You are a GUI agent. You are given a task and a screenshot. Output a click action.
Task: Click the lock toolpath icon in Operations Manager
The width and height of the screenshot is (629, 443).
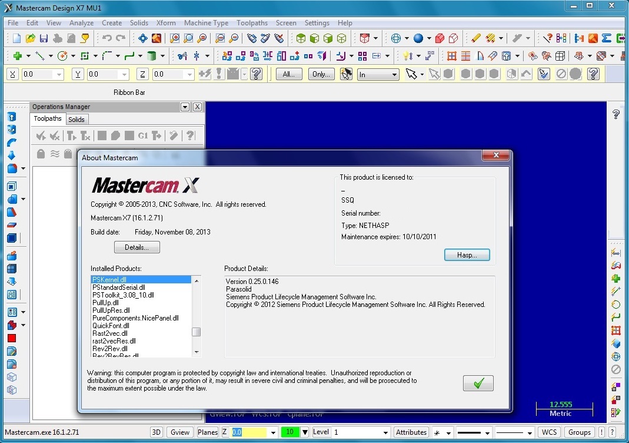(x=41, y=153)
